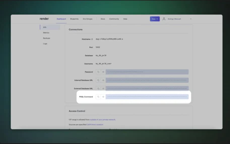Copy the PSQL Command
The width and height of the screenshot is (230, 144).
98,97
